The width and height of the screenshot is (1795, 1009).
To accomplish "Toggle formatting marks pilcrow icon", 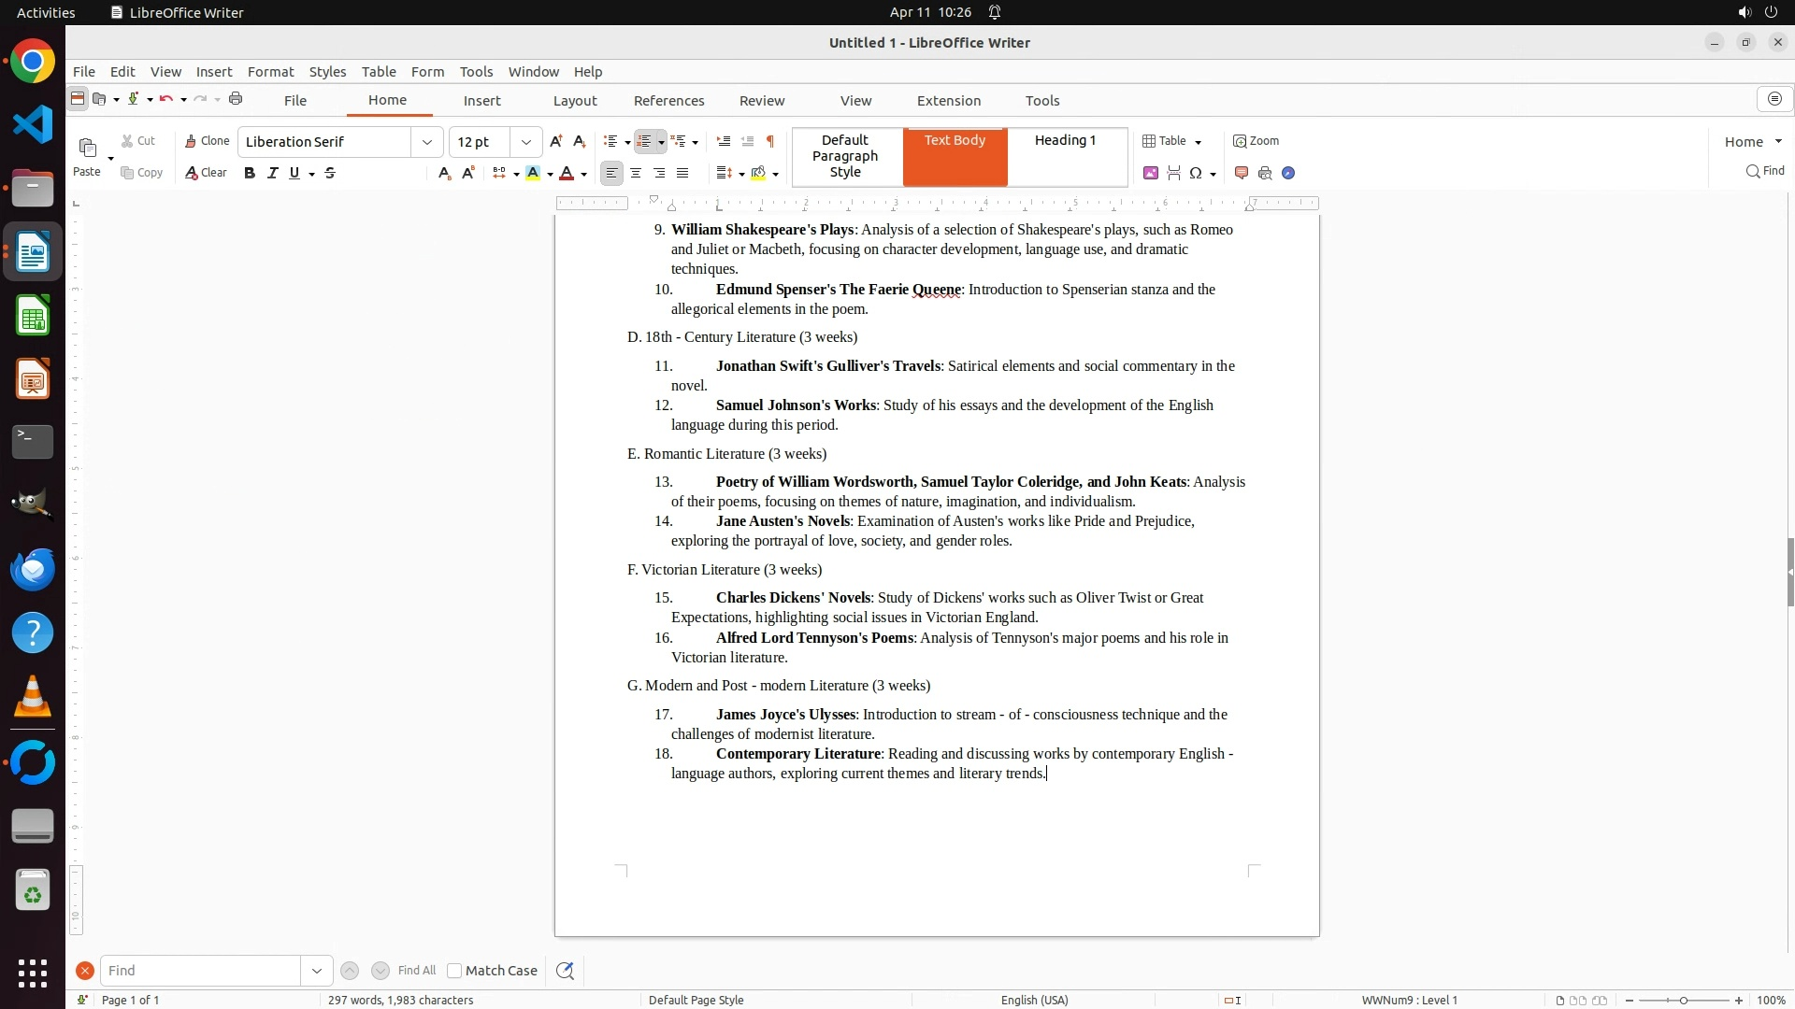I will [770, 141].
